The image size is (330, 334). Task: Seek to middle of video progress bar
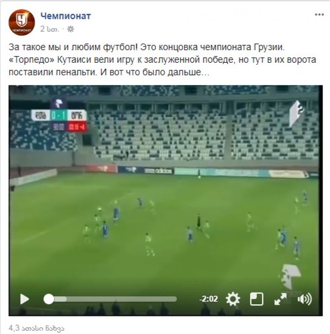pos(110,299)
